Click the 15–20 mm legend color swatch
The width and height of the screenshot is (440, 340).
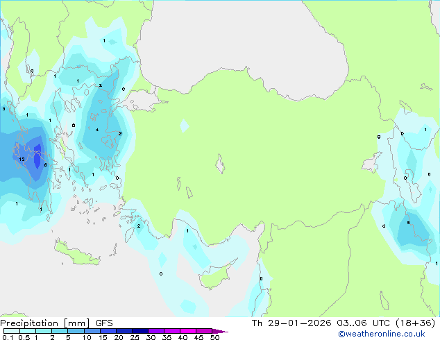108,331
